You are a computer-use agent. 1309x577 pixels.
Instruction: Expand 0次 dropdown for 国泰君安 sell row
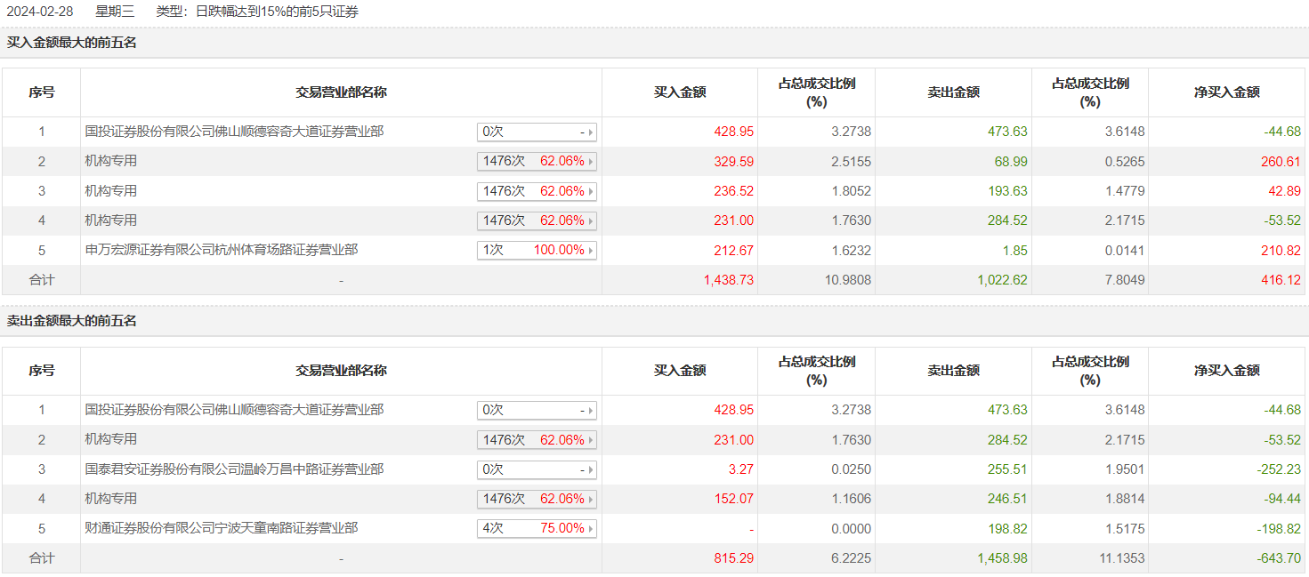point(591,469)
